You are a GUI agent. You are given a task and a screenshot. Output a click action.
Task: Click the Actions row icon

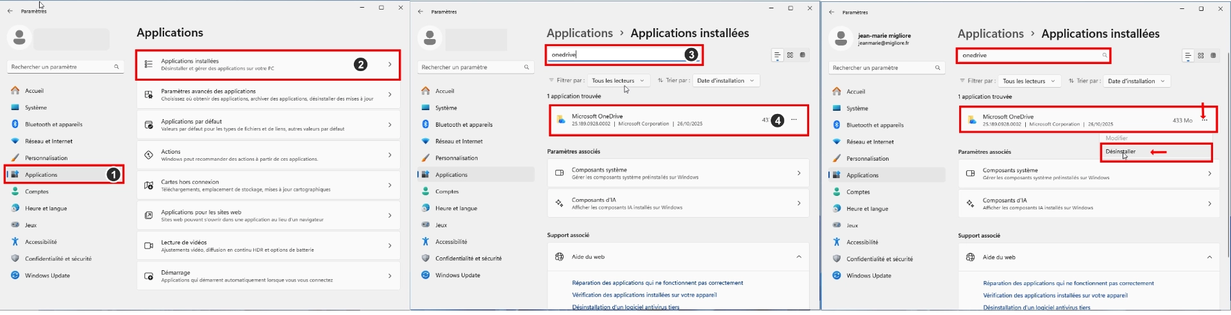[149, 155]
